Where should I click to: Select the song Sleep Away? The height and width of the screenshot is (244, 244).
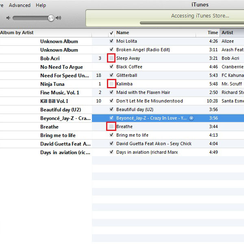click(x=128, y=58)
